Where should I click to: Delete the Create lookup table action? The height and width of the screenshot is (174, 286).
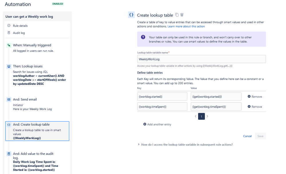pyautogui.click(x=182, y=15)
